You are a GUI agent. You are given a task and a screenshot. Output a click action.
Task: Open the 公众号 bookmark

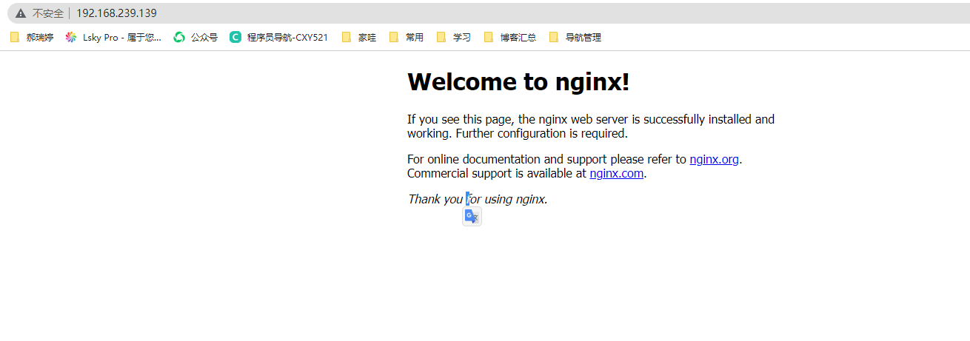tap(195, 37)
